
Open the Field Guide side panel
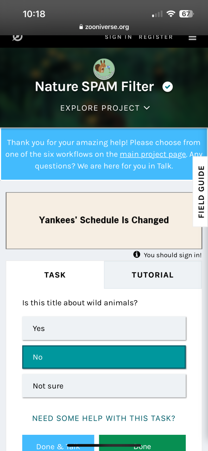coord(201,192)
